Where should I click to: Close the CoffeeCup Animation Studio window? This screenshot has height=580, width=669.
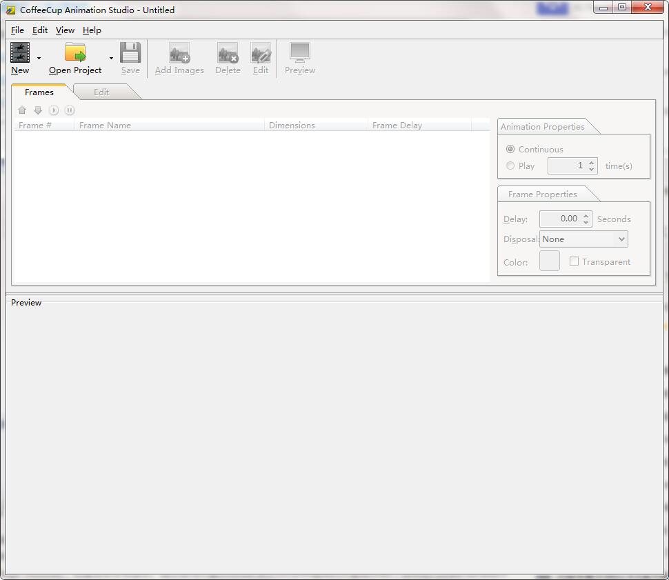pyautogui.click(x=648, y=8)
